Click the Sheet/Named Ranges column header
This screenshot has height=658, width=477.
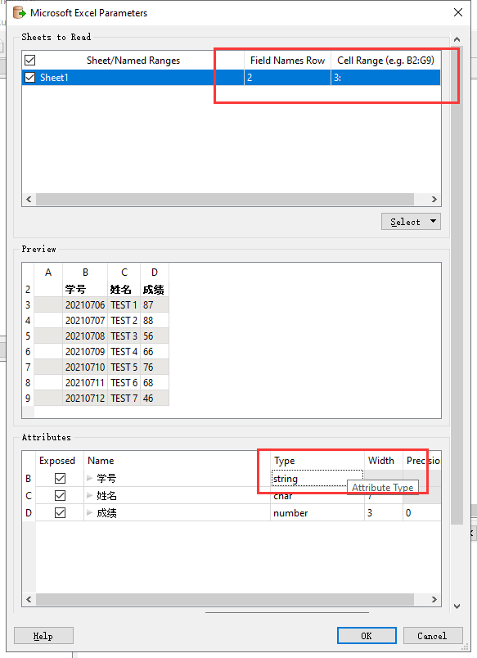coord(133,61)
